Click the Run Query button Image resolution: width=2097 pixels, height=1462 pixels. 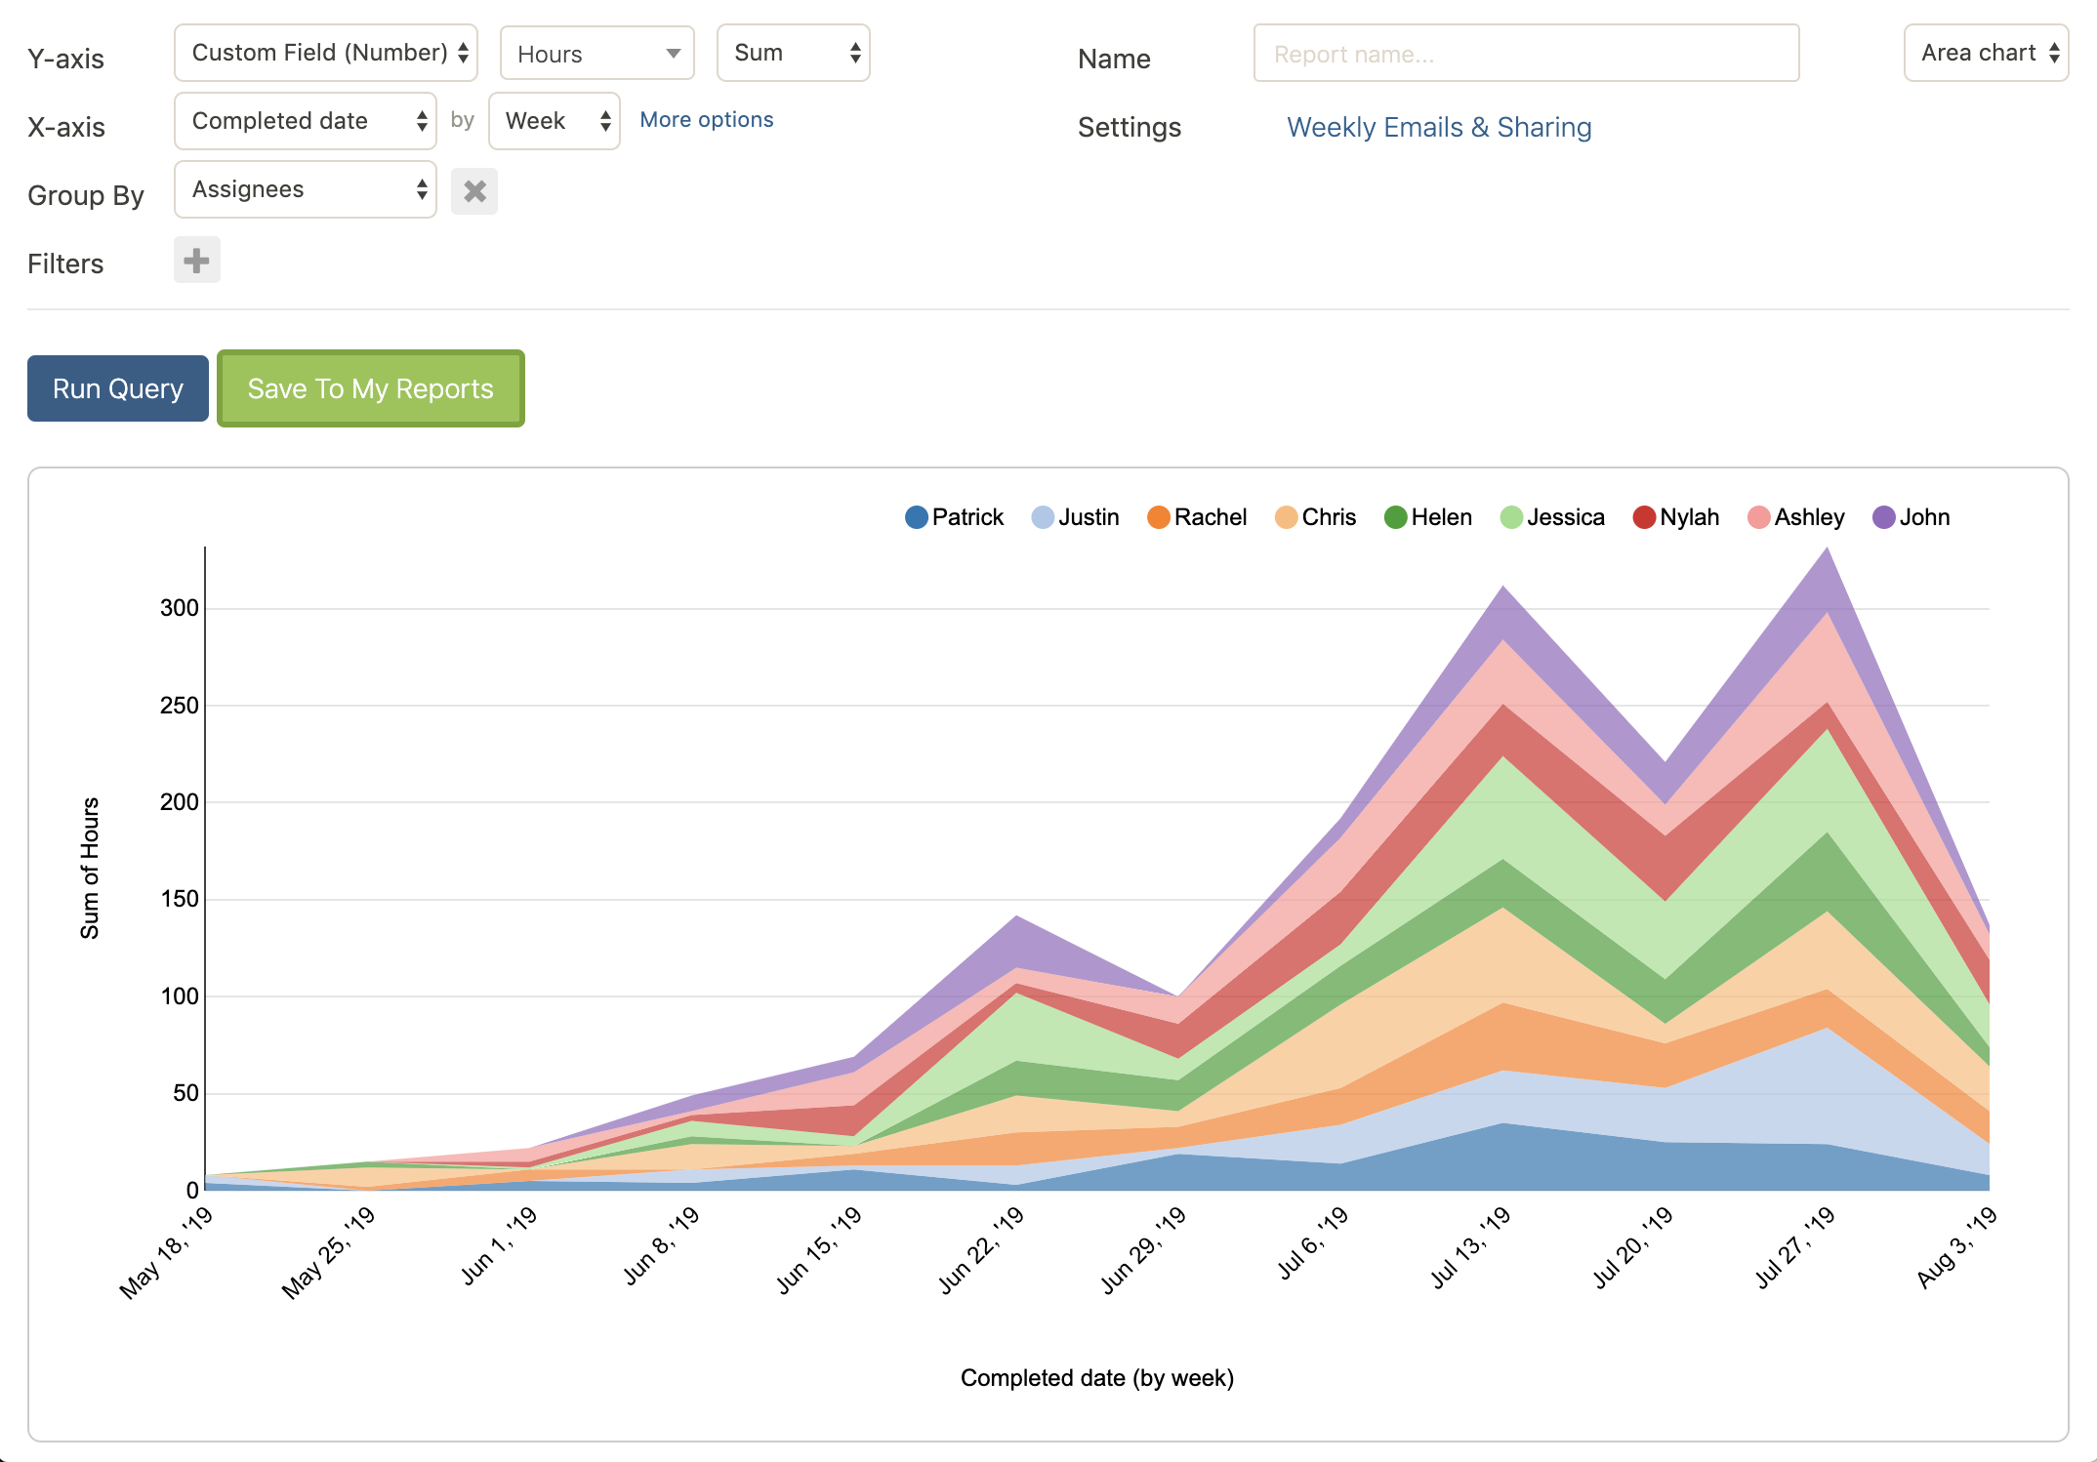(x=118, y=388)
